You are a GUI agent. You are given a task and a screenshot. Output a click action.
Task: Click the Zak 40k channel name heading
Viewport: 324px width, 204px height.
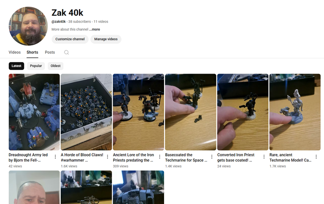point(67,13)
